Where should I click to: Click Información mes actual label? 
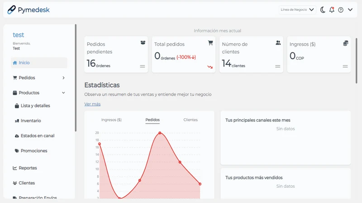click(x=218, y=31)
